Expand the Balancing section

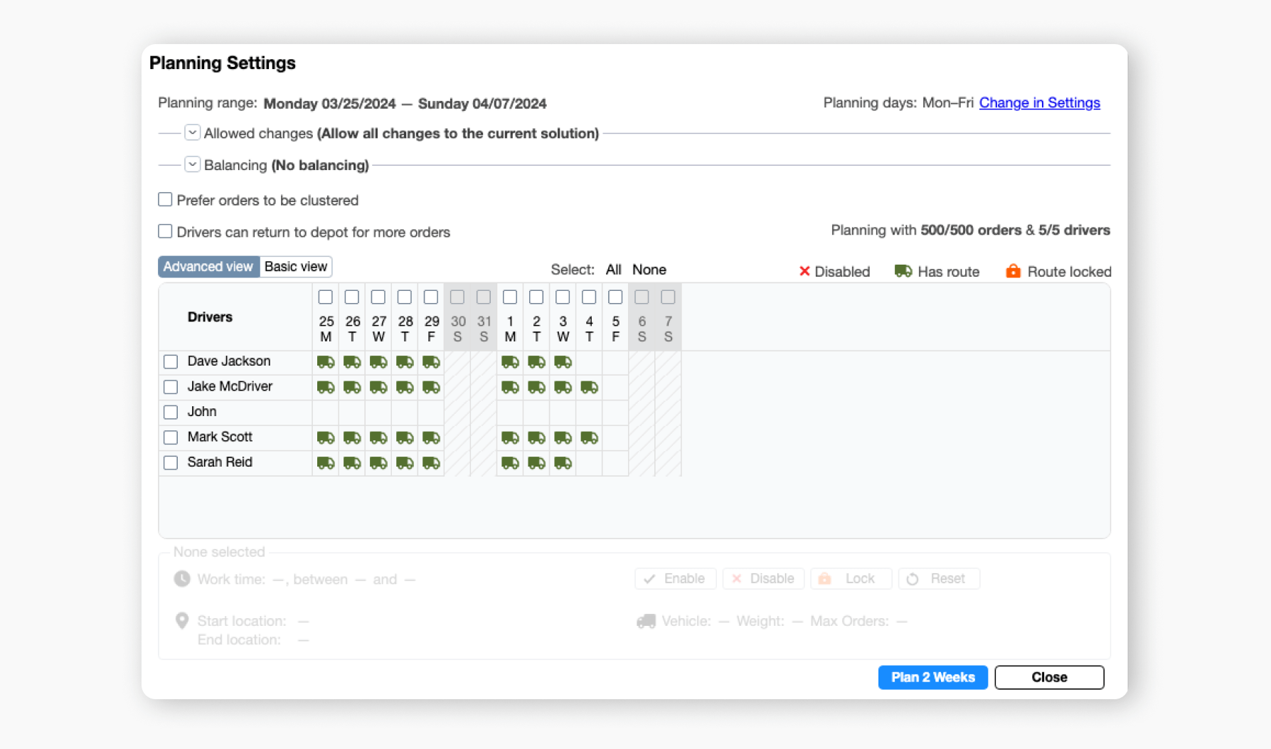(192, 165)
